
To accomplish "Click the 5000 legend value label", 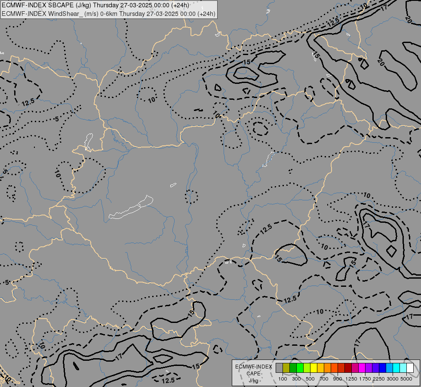I will click(x=406, y=379).
